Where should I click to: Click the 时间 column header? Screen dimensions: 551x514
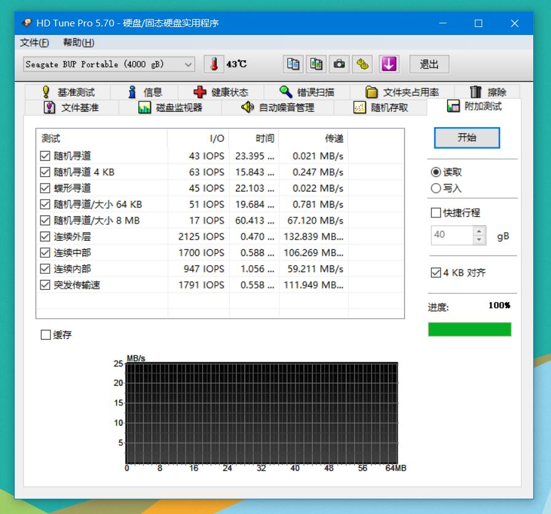(x=254, y=138)
